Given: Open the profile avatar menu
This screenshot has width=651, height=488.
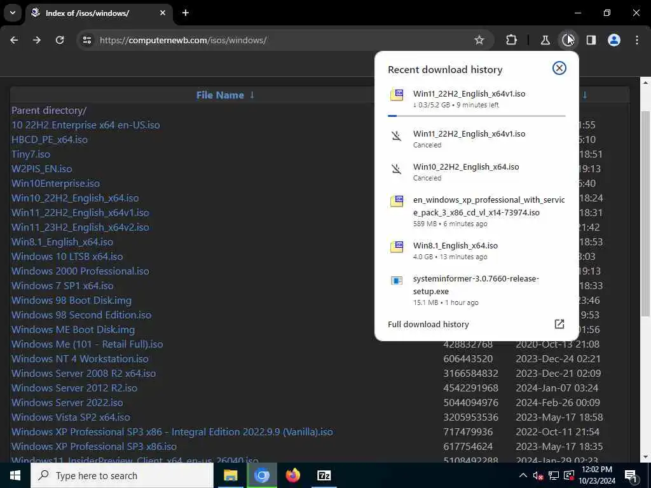Looking at the screenshot, I should click(x=614, y=40).
